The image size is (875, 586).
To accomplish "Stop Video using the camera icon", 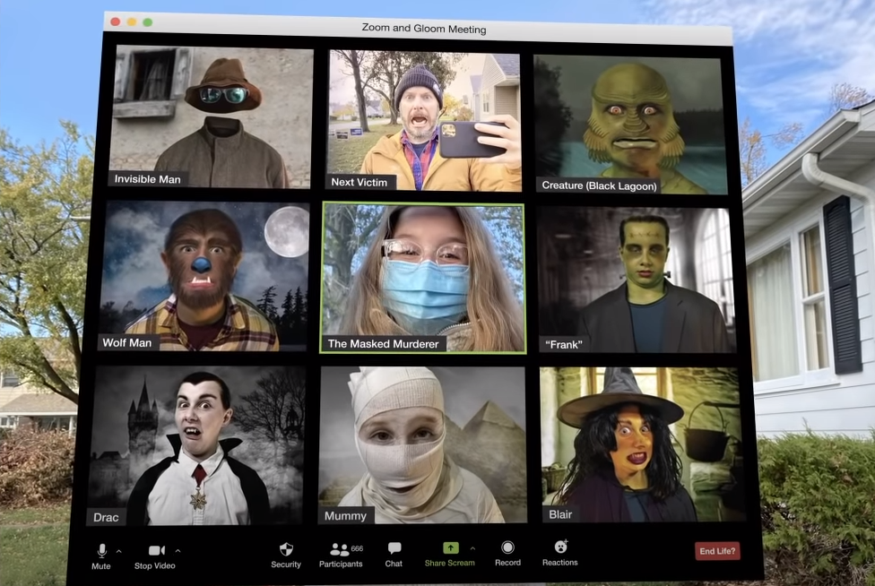I will [x=156, y=550].
